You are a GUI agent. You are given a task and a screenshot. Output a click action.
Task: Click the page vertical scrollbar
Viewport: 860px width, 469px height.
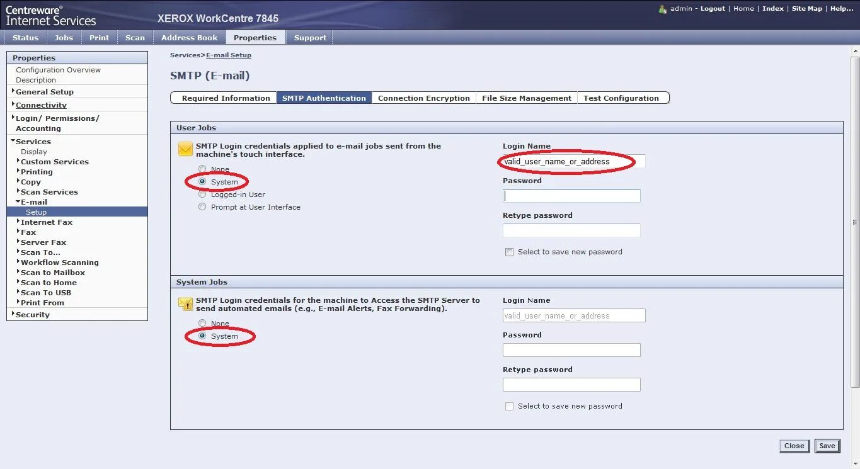pyautogui.click(x=855, y=222)
